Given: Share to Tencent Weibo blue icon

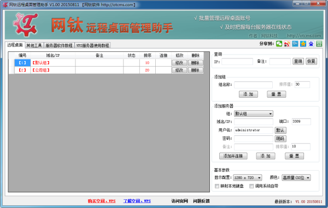Looking at the screenshot, I should (295, 44).
